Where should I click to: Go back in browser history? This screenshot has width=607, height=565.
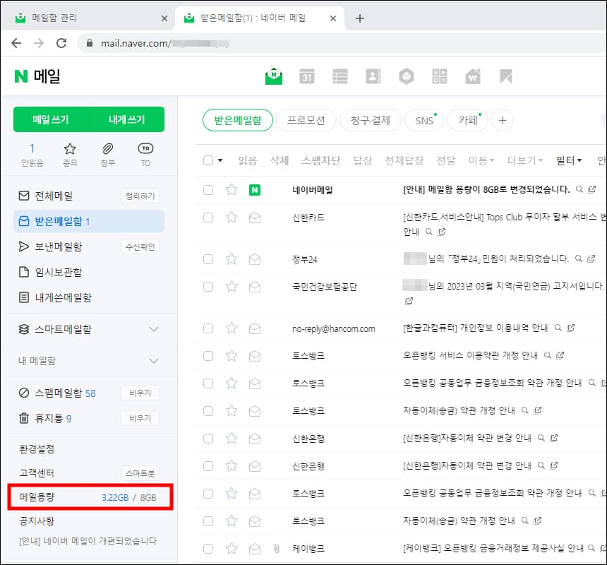click(16, 43)
